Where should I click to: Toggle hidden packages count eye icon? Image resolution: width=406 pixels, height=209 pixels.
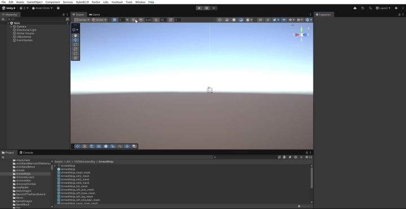(308, 157)
